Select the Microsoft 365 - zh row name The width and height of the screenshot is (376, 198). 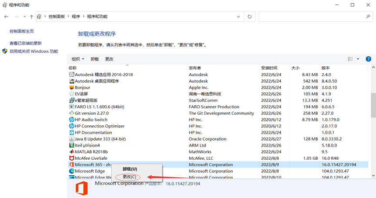pyautogui.click(x=93, y=164)
